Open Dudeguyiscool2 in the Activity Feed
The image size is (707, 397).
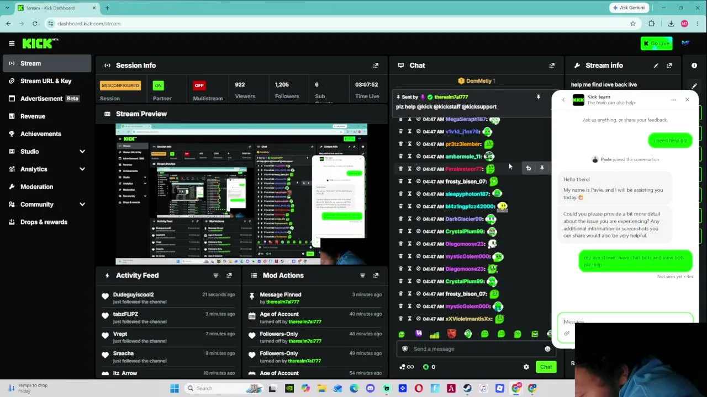click(x=134, y=295)
